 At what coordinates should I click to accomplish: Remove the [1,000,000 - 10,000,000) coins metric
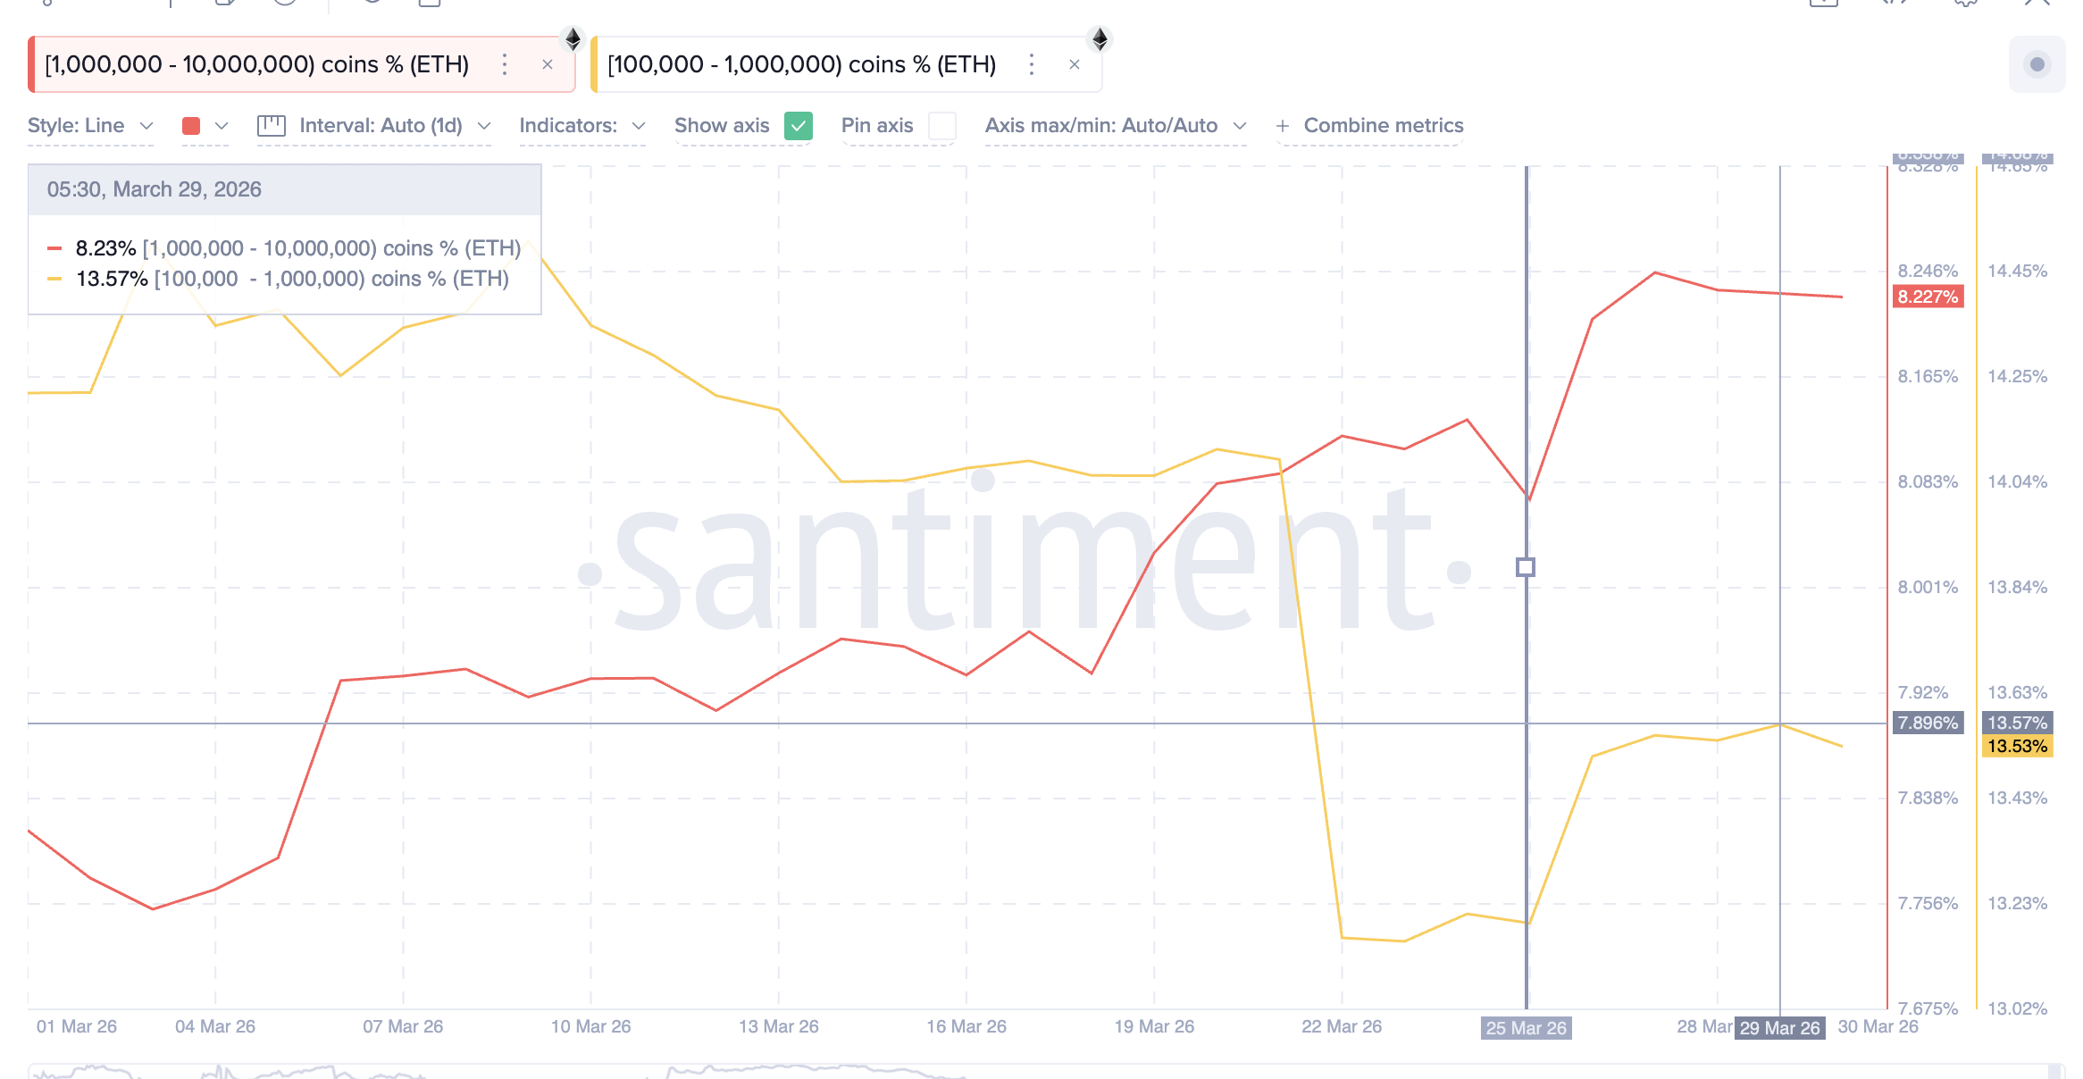(548, 64)
